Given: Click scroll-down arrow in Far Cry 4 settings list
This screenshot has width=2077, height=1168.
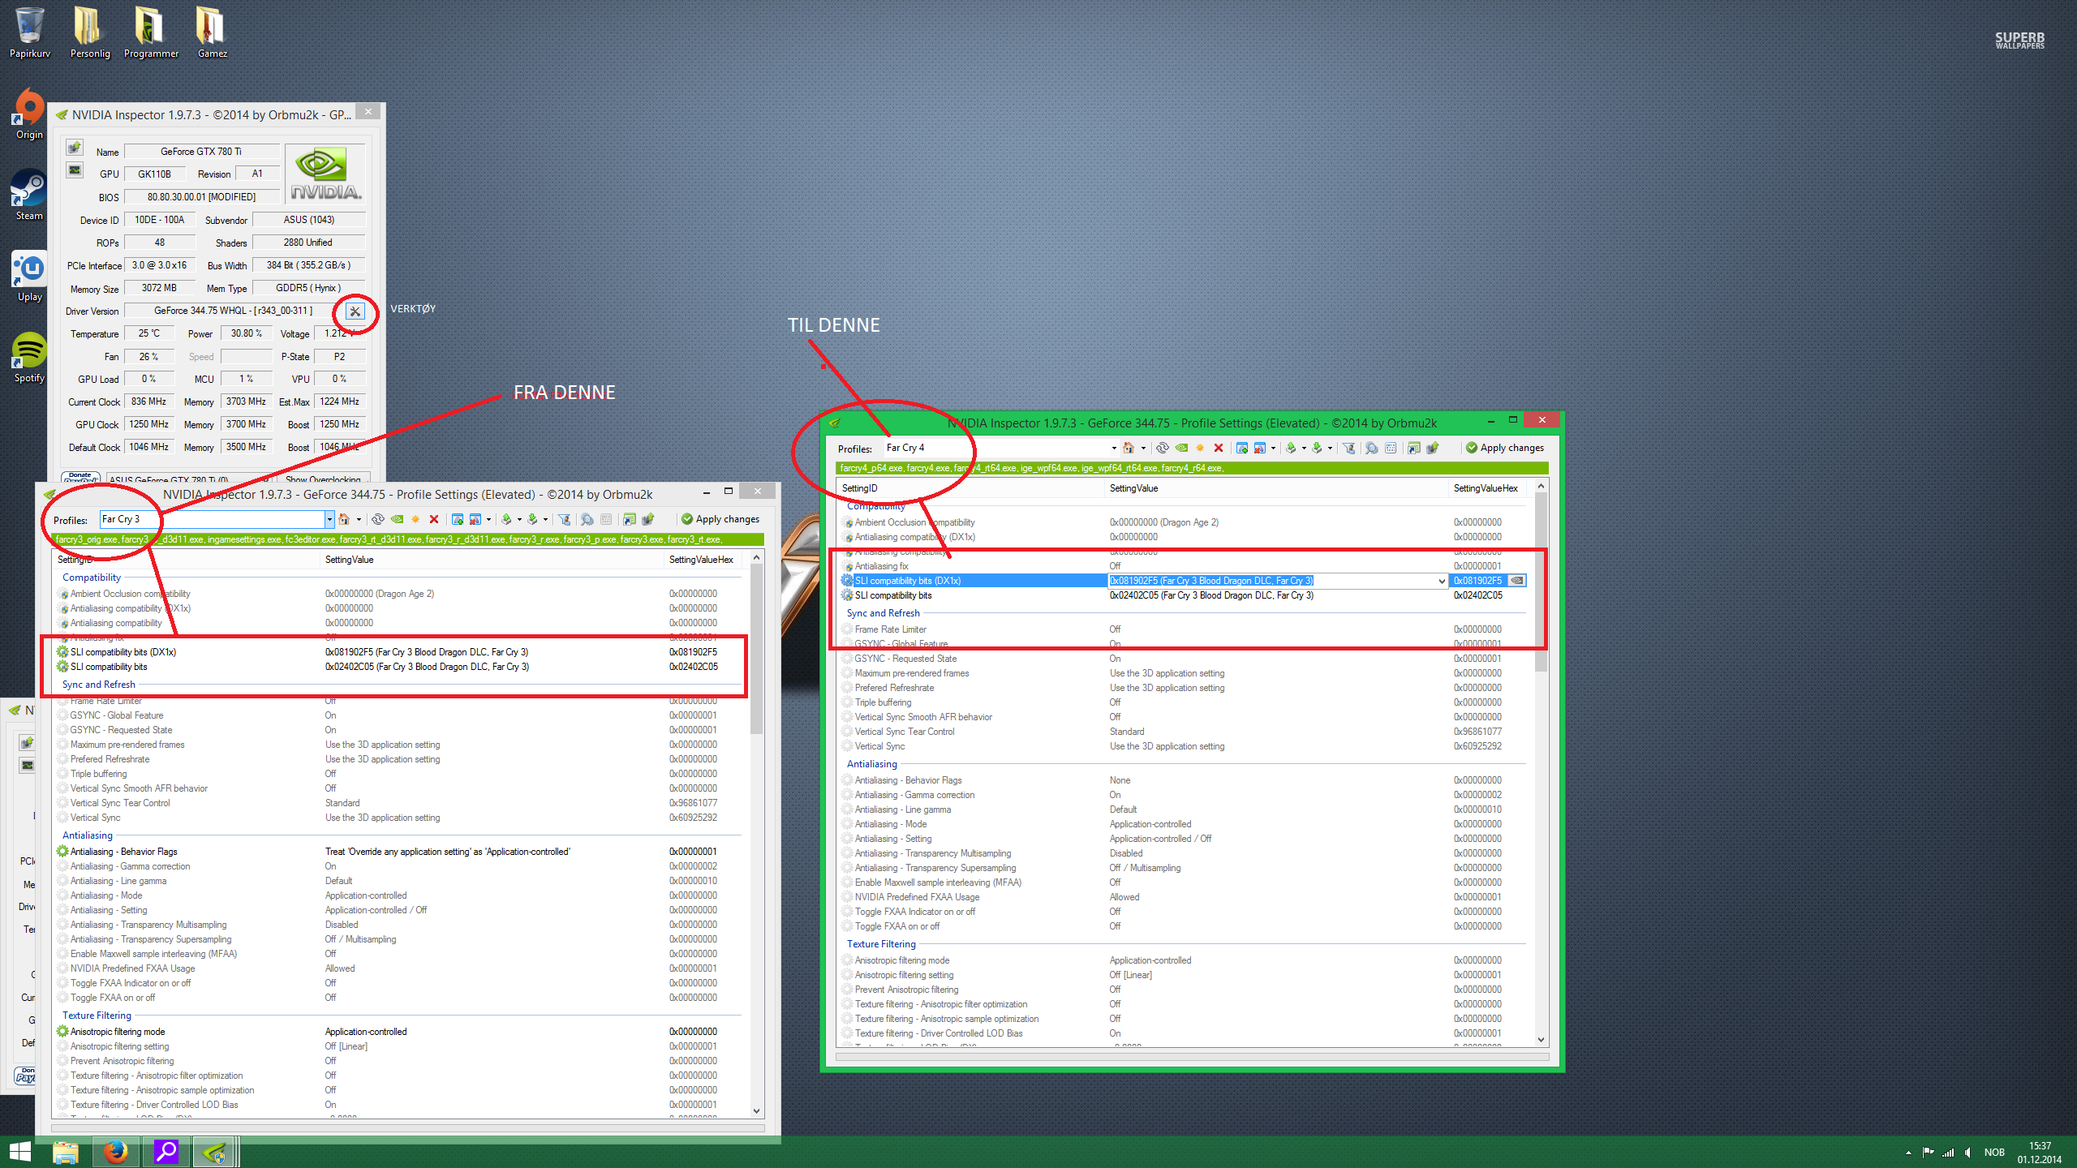Looking at the screenshot, I should pos(1541,1040).
